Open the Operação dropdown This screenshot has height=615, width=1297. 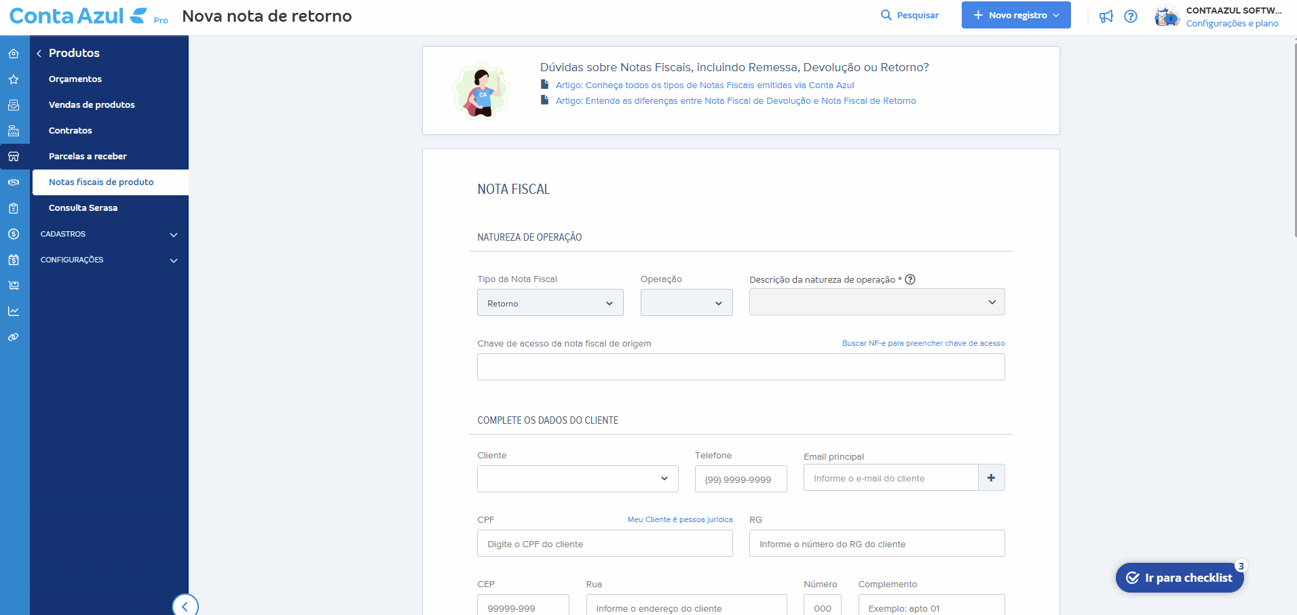point(686,303)
